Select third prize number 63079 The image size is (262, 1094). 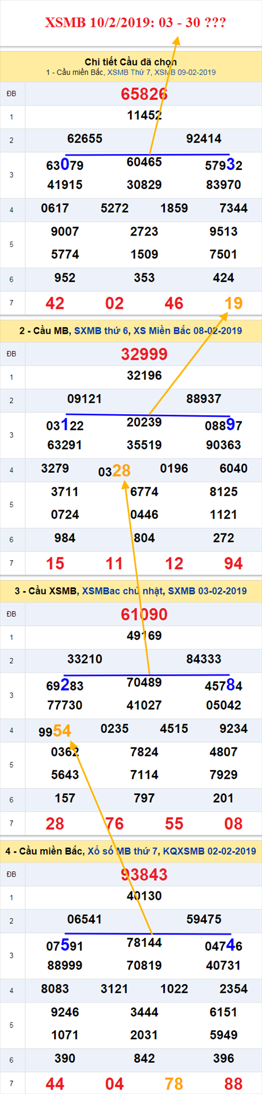pyautogui.click(x=65, y=165)
